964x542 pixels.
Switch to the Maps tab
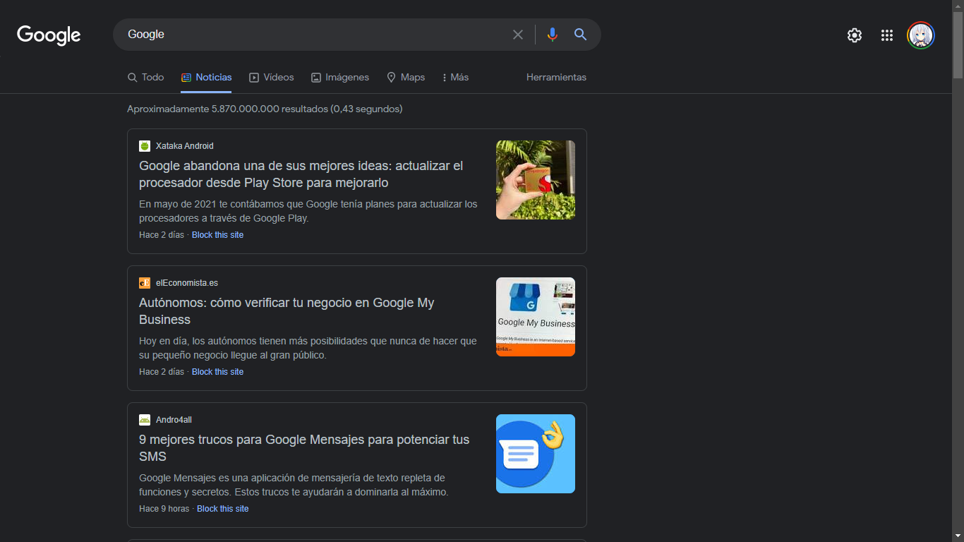tap(406, 78)
